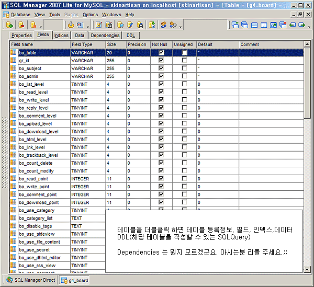Click the database icon with small document
This screenshot has width=314, height=287.
coord(140,25)
